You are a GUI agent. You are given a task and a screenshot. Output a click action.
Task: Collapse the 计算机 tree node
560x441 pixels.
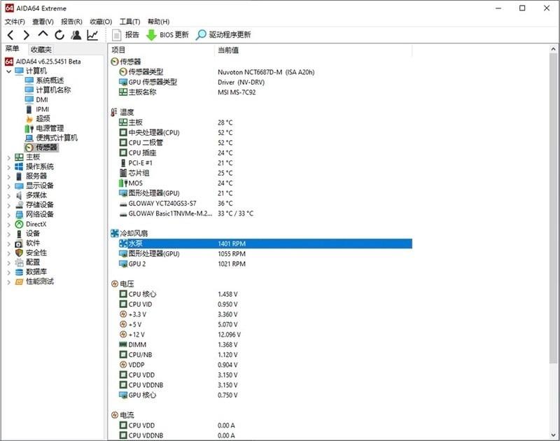coord(9,71)
